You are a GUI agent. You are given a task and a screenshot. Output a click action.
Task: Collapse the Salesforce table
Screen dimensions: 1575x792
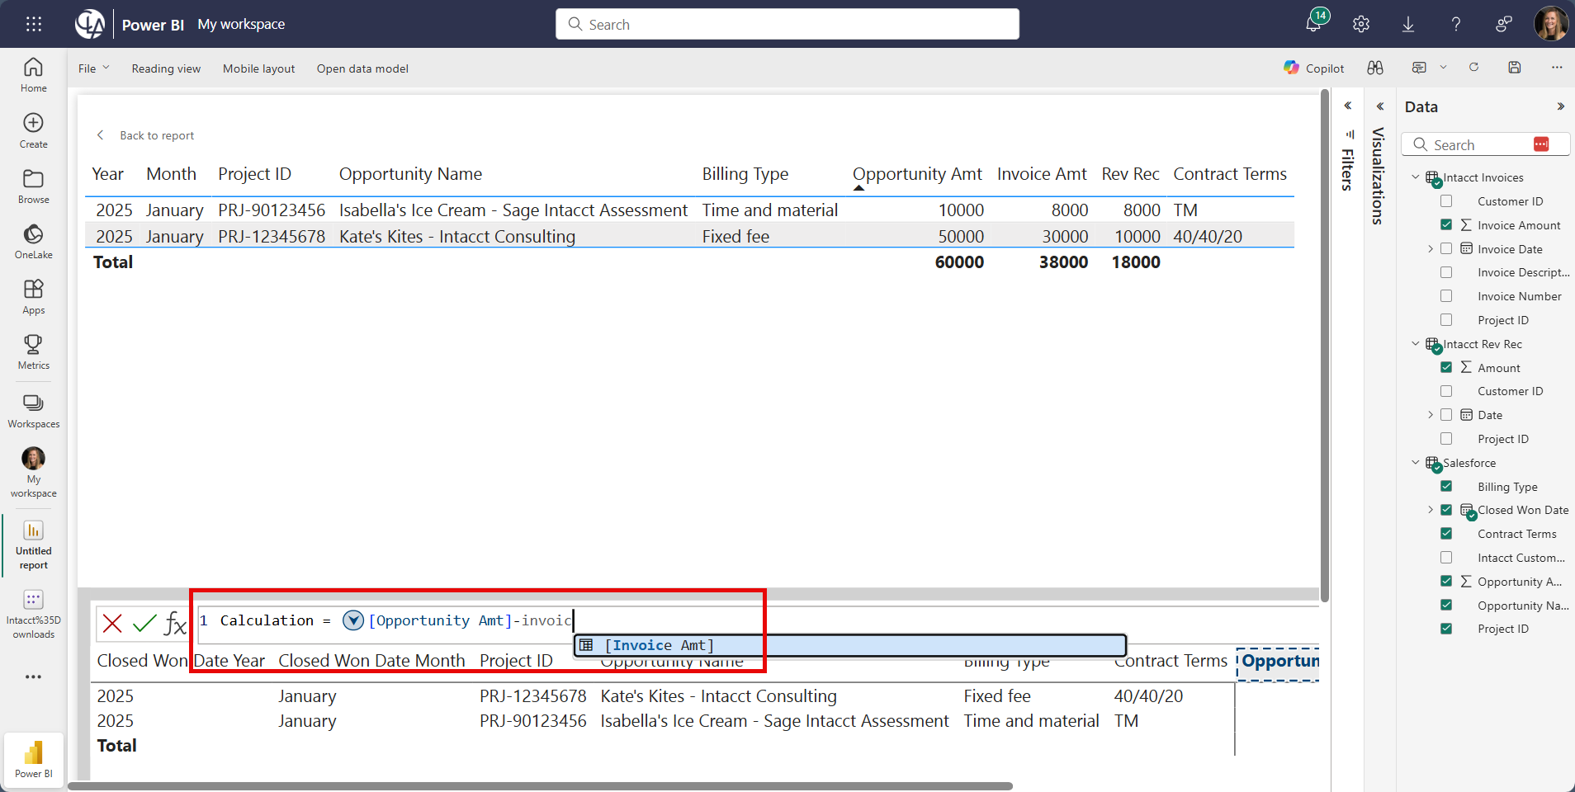click(x=1416, y=463)
